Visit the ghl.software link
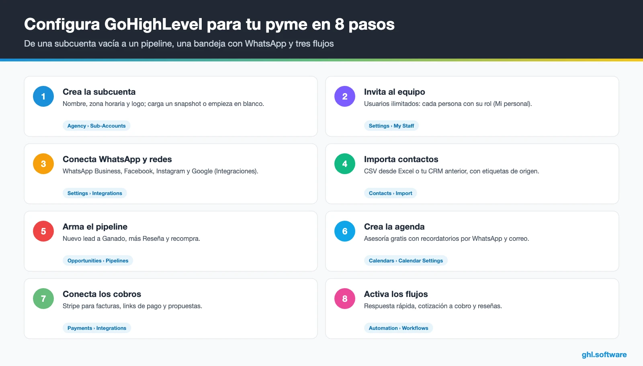The image size is (643, 366). tap(604, 355)
